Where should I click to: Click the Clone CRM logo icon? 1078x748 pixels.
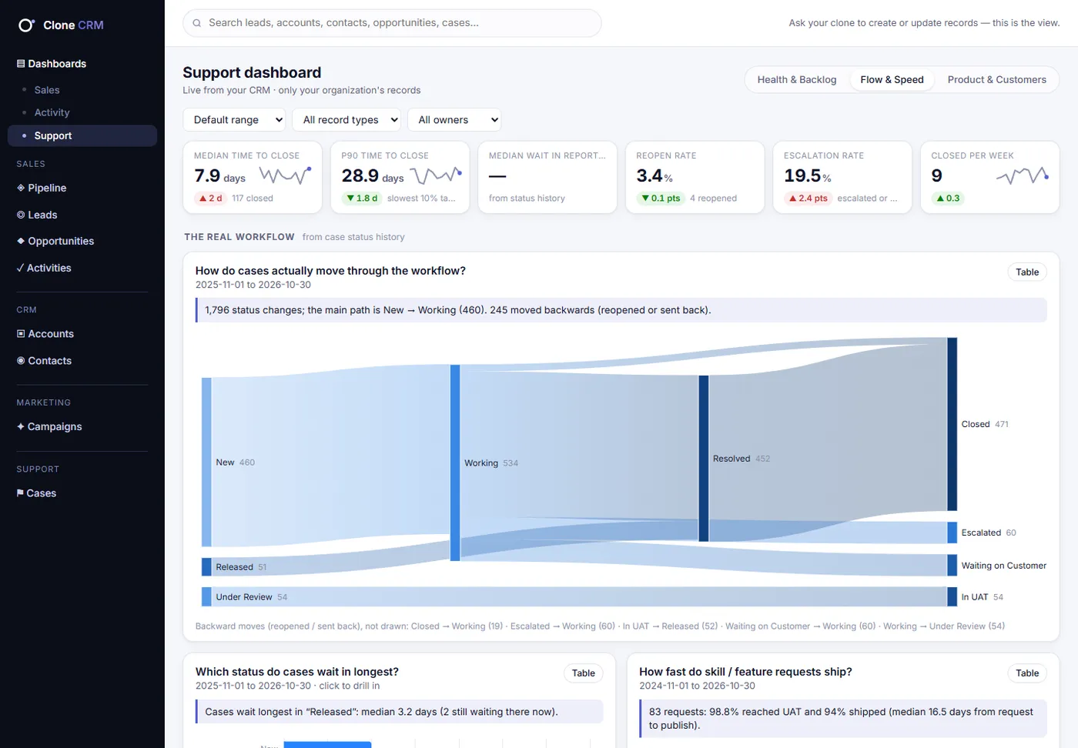click(26, 25)
